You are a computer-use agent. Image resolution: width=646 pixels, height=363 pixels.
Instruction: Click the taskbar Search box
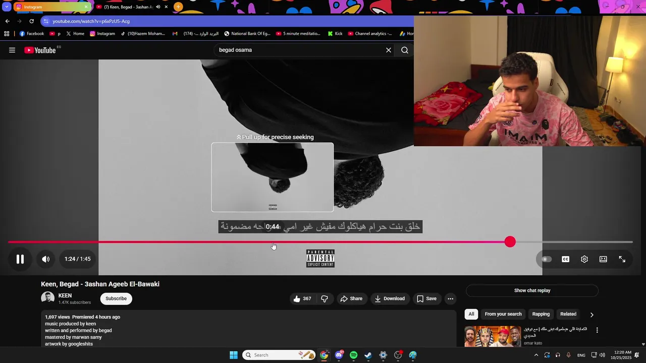point(279,355)
